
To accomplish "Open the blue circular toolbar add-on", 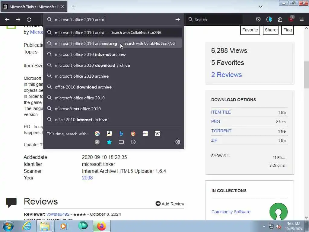I will tap(269, 19).
